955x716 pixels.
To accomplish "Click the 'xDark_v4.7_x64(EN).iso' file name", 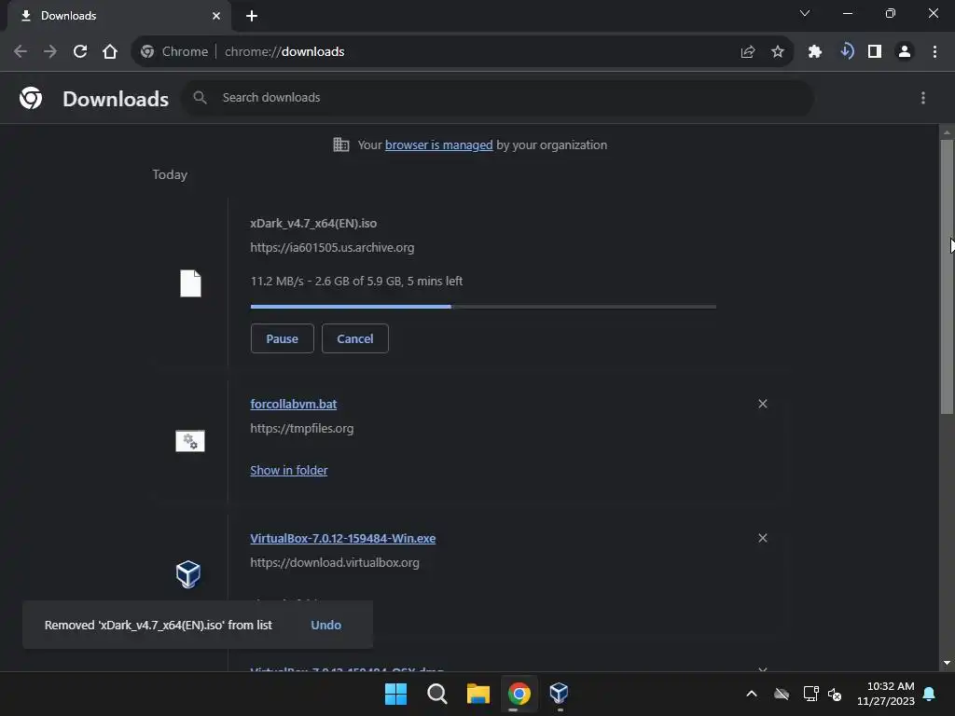I will point(313,224).
